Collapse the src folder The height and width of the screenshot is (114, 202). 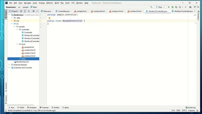(x=12, y=24)
